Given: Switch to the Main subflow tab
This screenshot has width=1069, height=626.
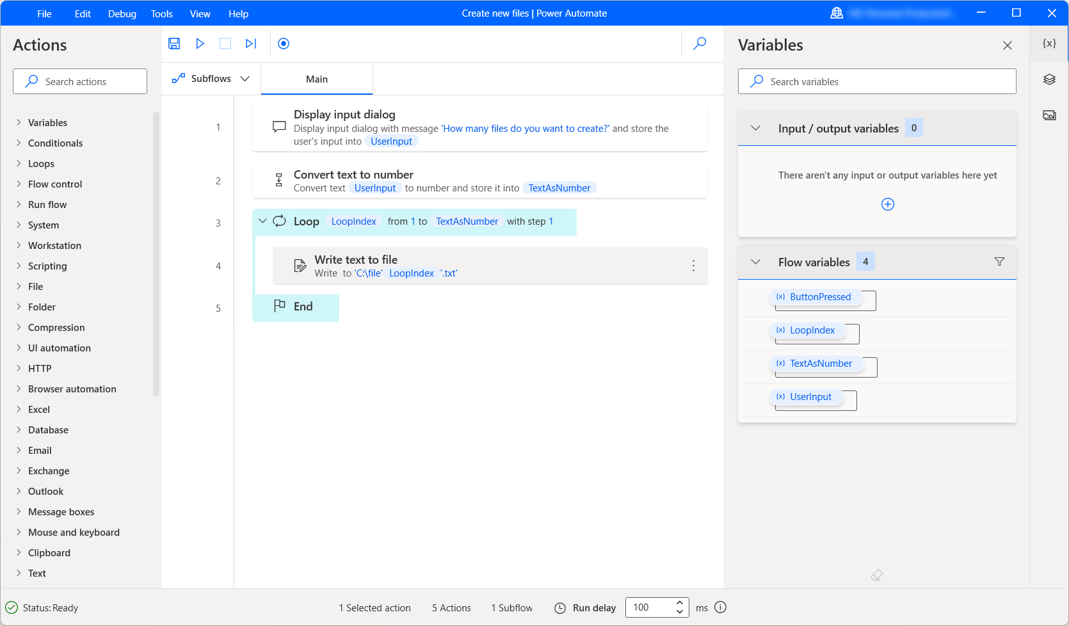Looking at the screenshot, I should [x=317, y=78].
